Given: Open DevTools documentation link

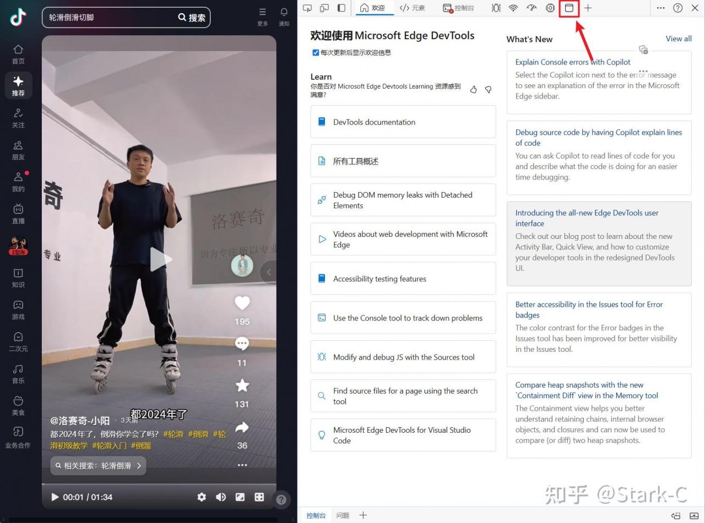Looking at the screenshot, I should pos(403,122).
